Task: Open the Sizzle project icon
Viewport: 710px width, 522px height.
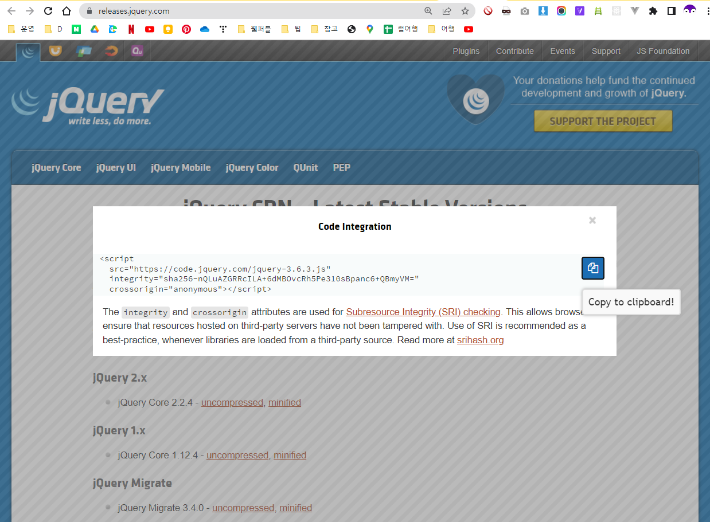Action: point(111,51)
